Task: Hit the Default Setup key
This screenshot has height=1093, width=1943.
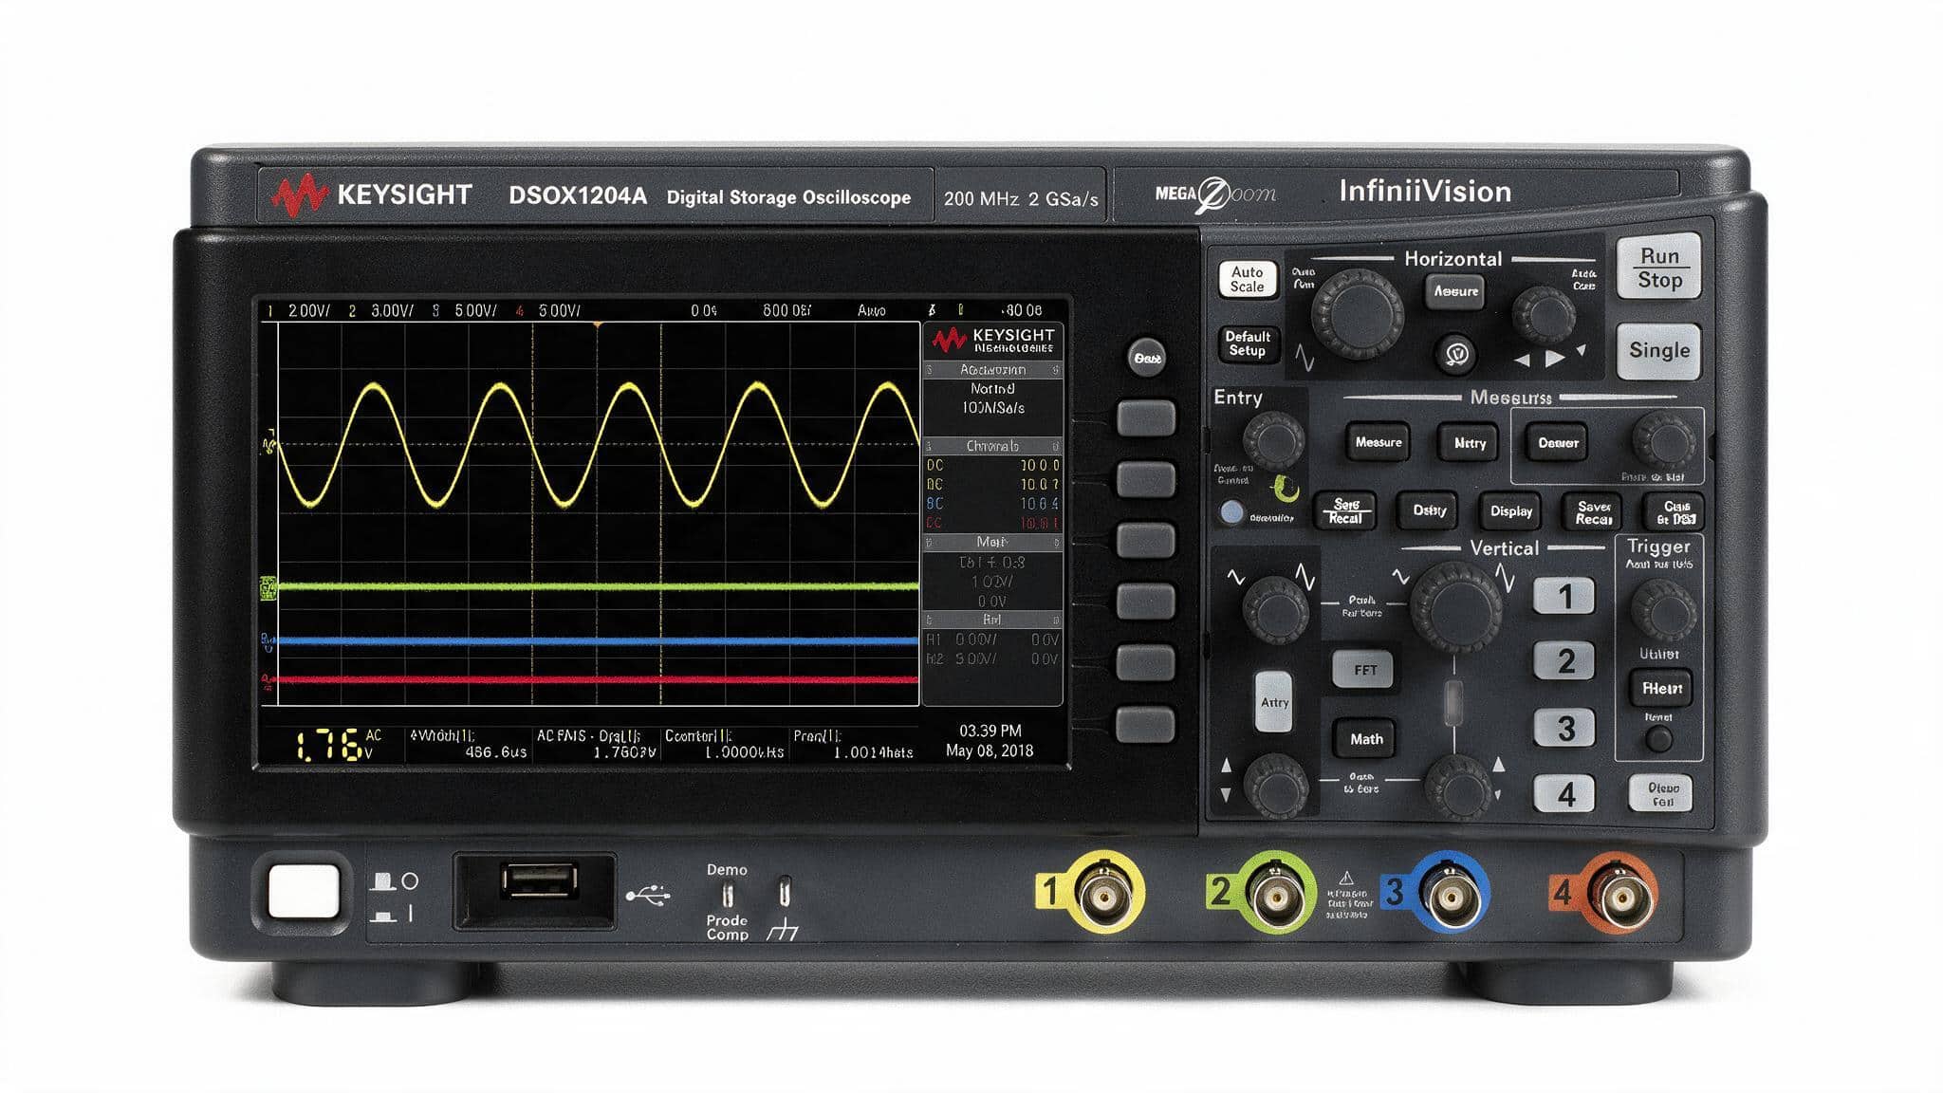Action: [1247, 343]
